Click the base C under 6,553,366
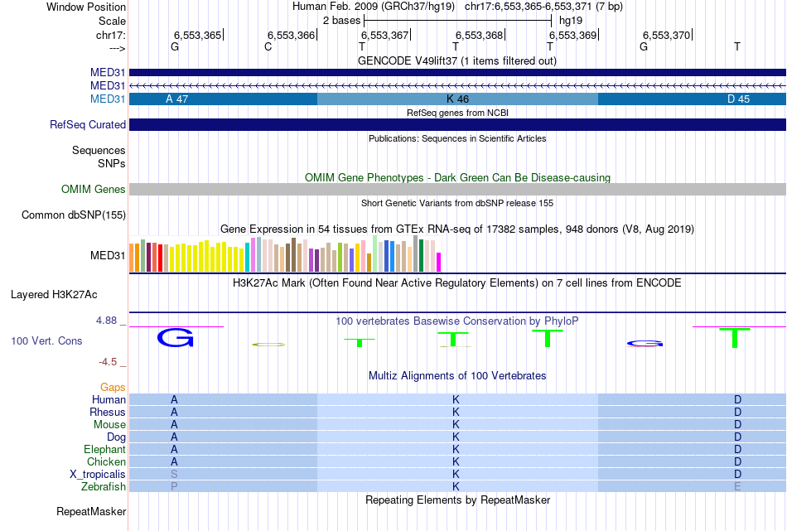This screenshot has height=531, width=787. 268,46
